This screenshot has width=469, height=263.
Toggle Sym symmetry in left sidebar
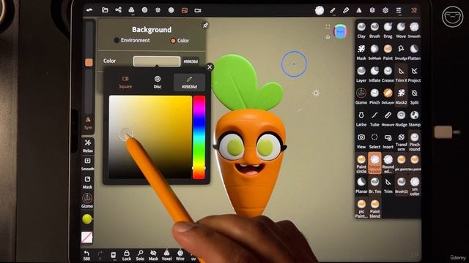(88, 123)
